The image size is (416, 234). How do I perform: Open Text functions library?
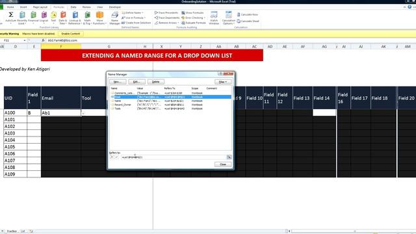53,18
